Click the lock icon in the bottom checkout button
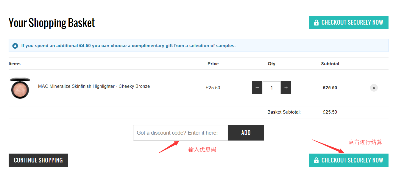404x169 pixels. [316, 160]
